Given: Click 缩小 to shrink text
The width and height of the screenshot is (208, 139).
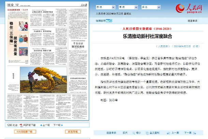Looking at the screenshot, I should [138, 133].
